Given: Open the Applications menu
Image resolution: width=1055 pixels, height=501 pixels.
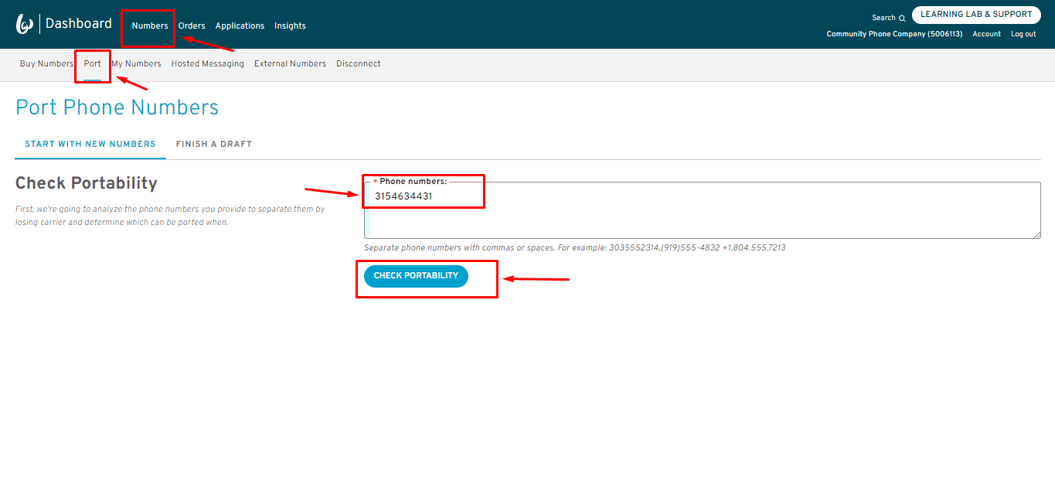Looking at the screenshot, I should point(240,26).
